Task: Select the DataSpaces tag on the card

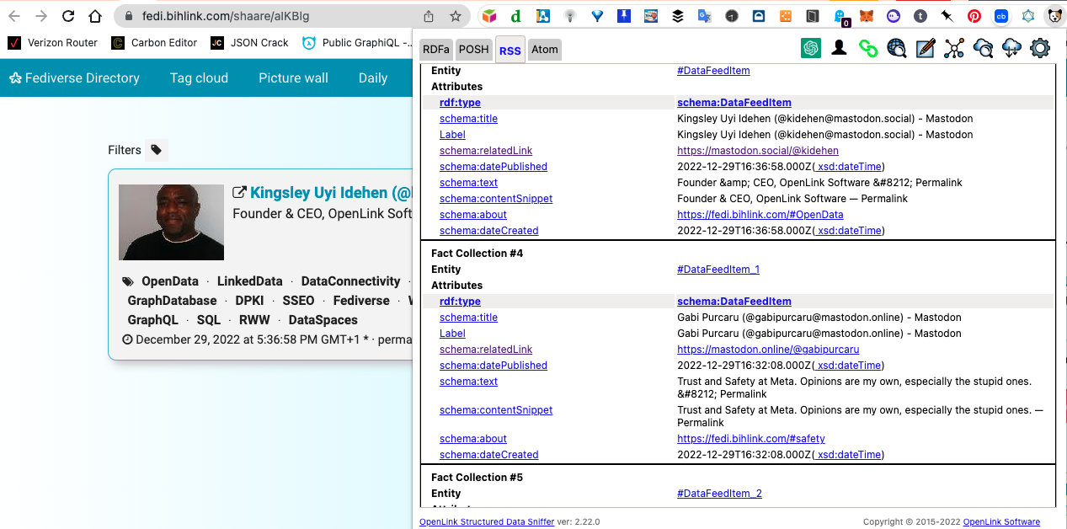Action: 323,320
